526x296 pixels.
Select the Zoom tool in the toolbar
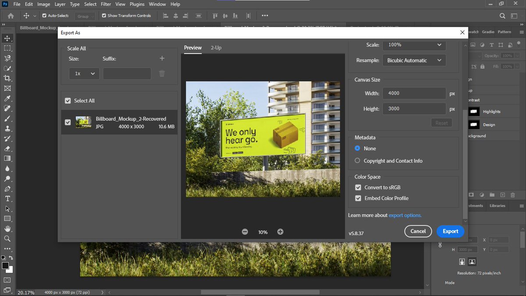point(7,239)
